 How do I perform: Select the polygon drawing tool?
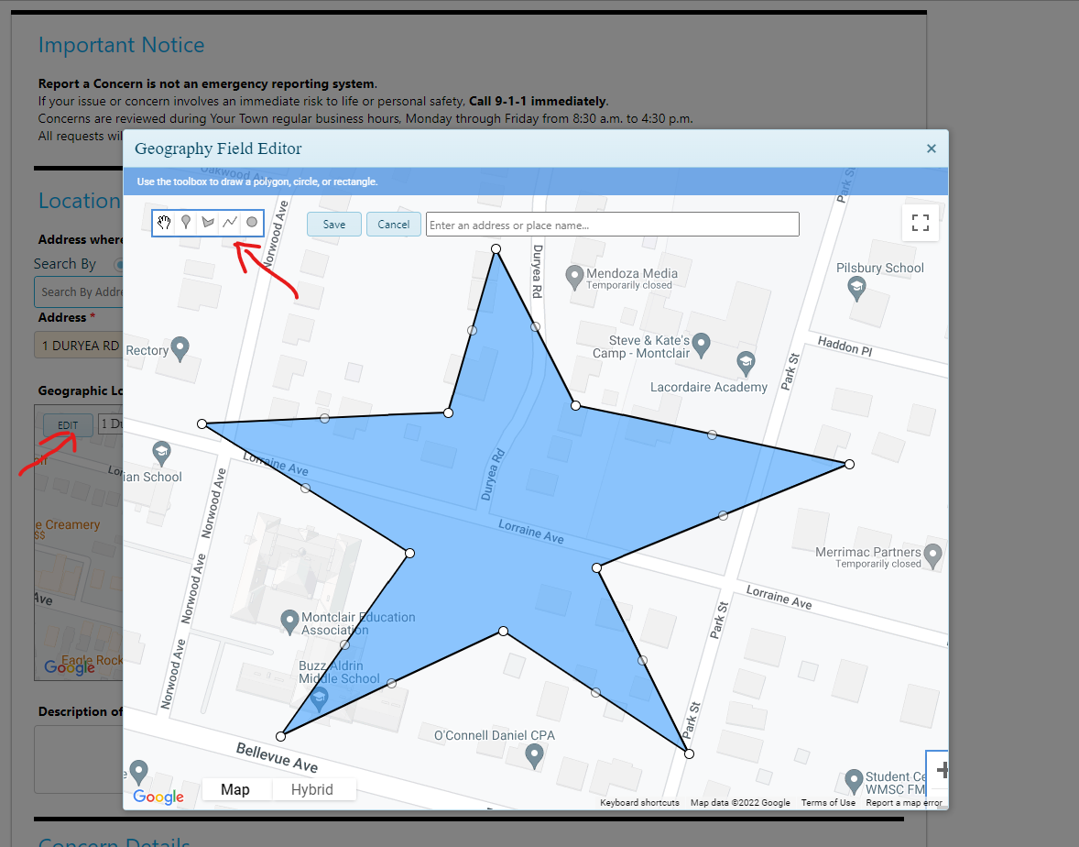pyautogui.click(x=208, y=223)
